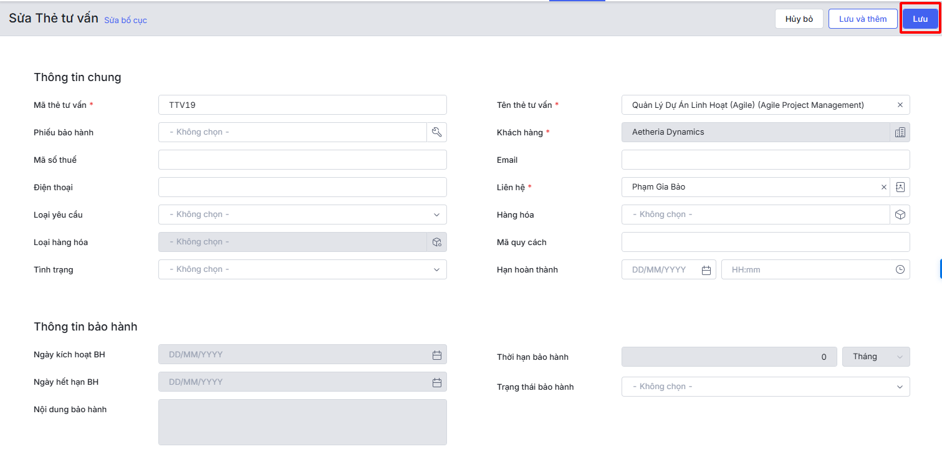Open the contact picker icon for Liên hệ
The image size is (942, 449).
click(900, 187)
